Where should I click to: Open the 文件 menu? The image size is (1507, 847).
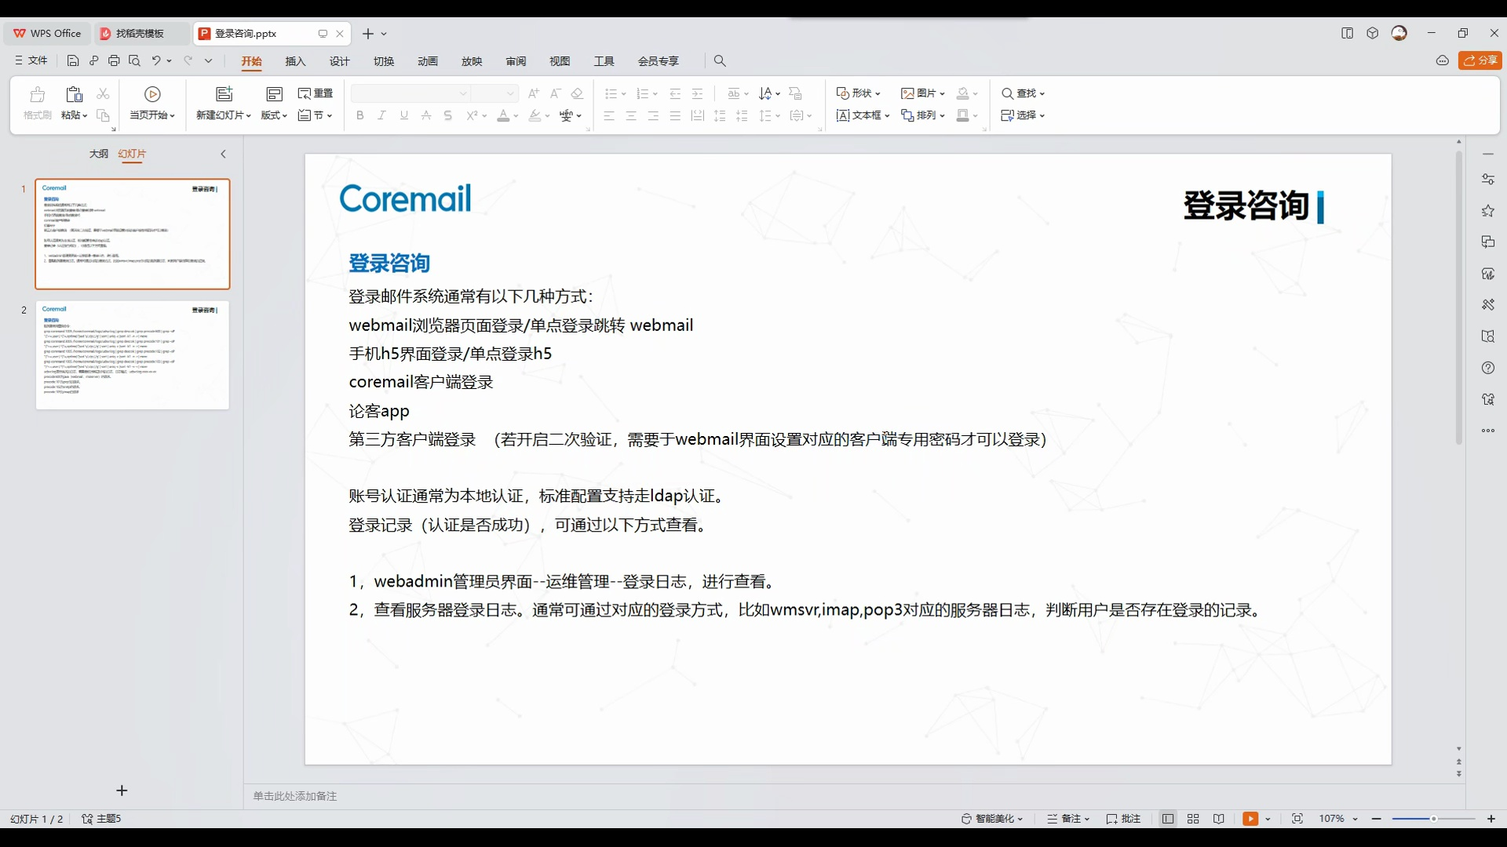pyautogui.click(x=31, y=60)
